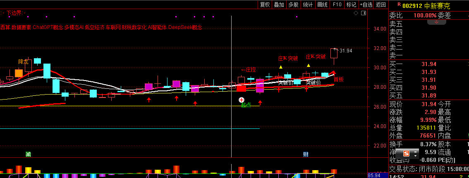469x178 pixels.
Task: Click the red R badge beside stock code
Action: pyautogui.click(x=399, y=5)
